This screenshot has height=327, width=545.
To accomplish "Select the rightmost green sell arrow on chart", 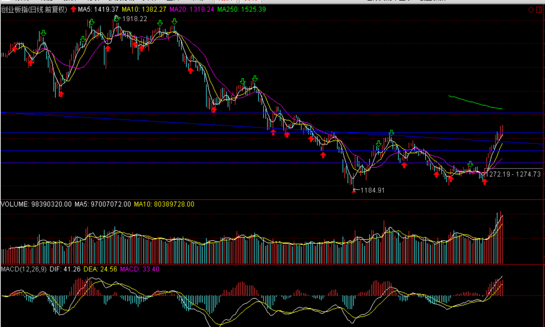I will (x=470, y=164).
